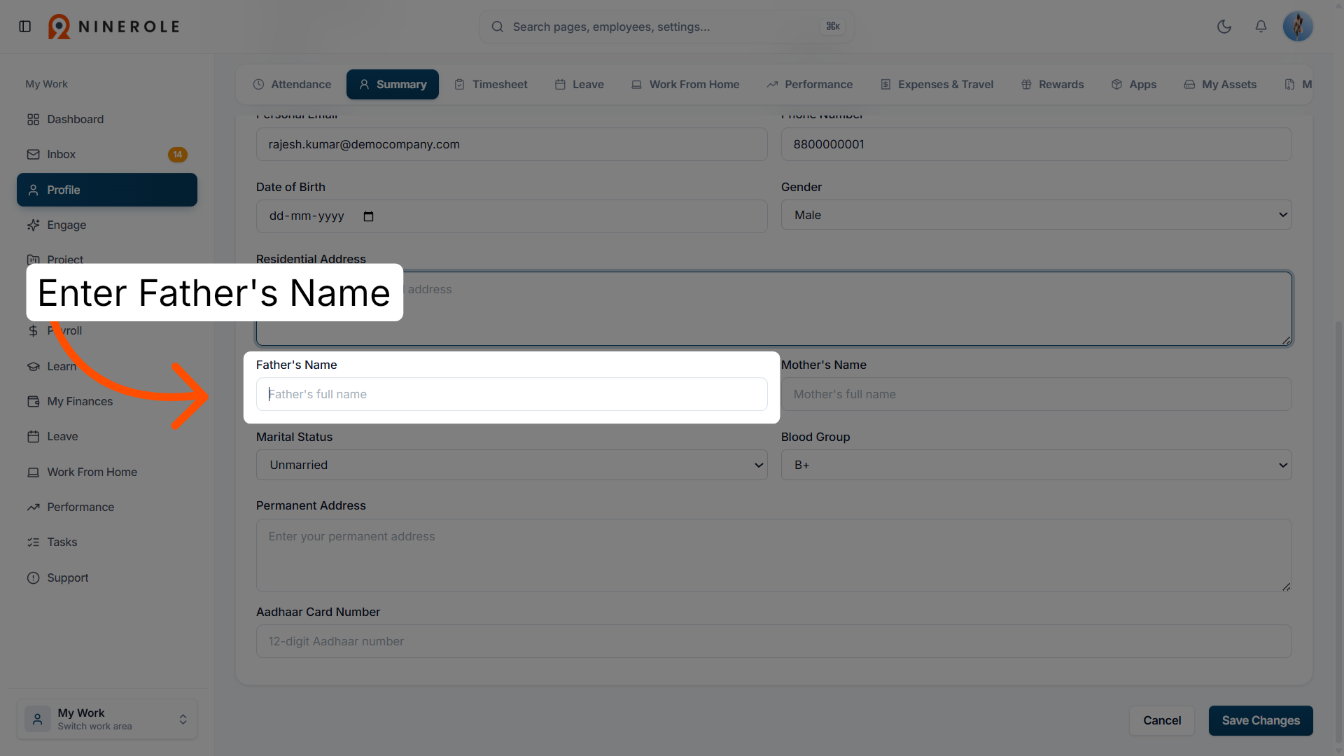The height and width of the screenshot is (756, 1344).
Task: Toggle dark mode moon icon
Action: [1224, 27]
